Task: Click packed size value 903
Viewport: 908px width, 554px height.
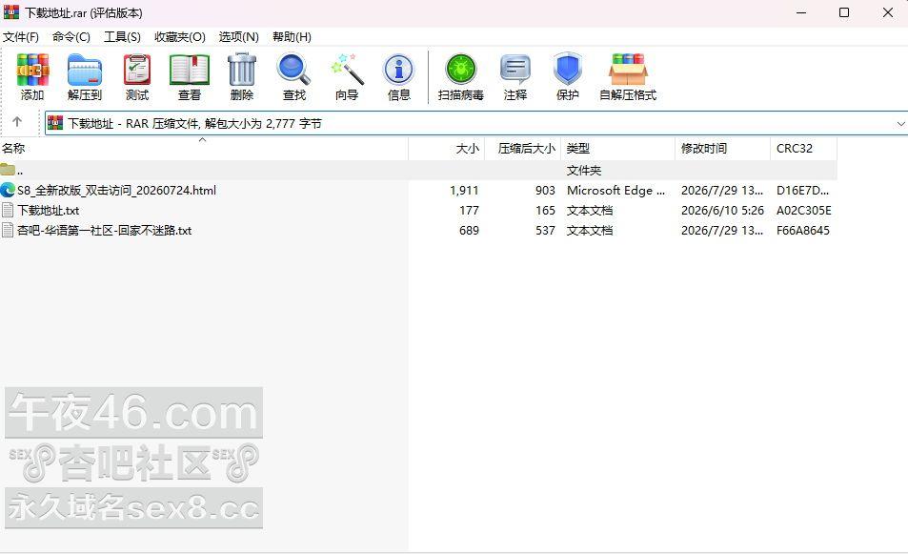Action: [x=545, y=190]
